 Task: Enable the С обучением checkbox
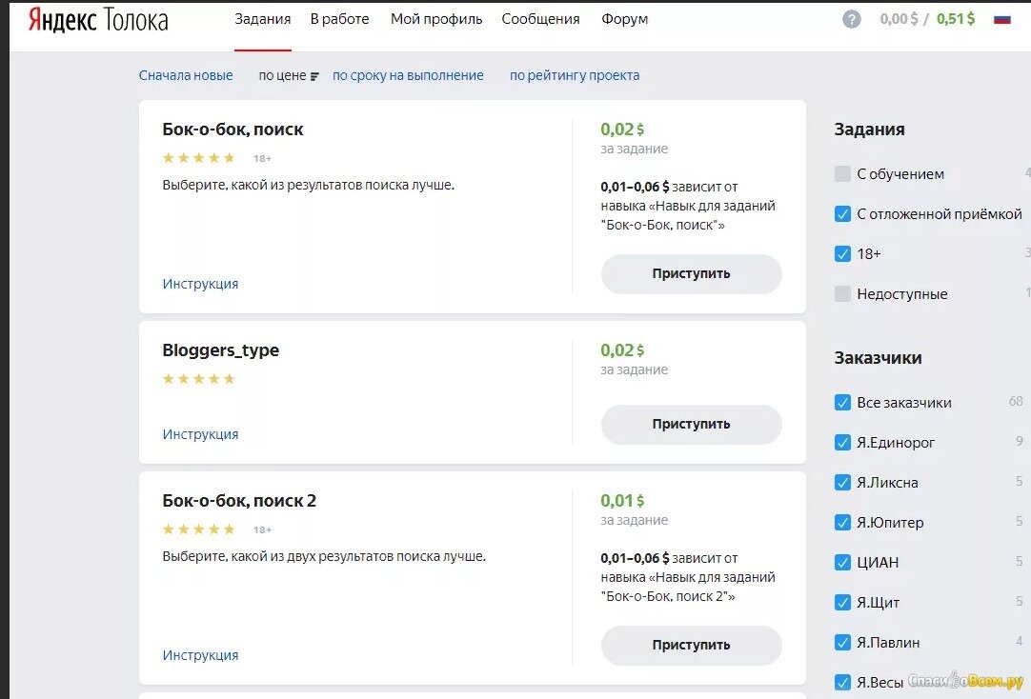[x=842, y=174]
